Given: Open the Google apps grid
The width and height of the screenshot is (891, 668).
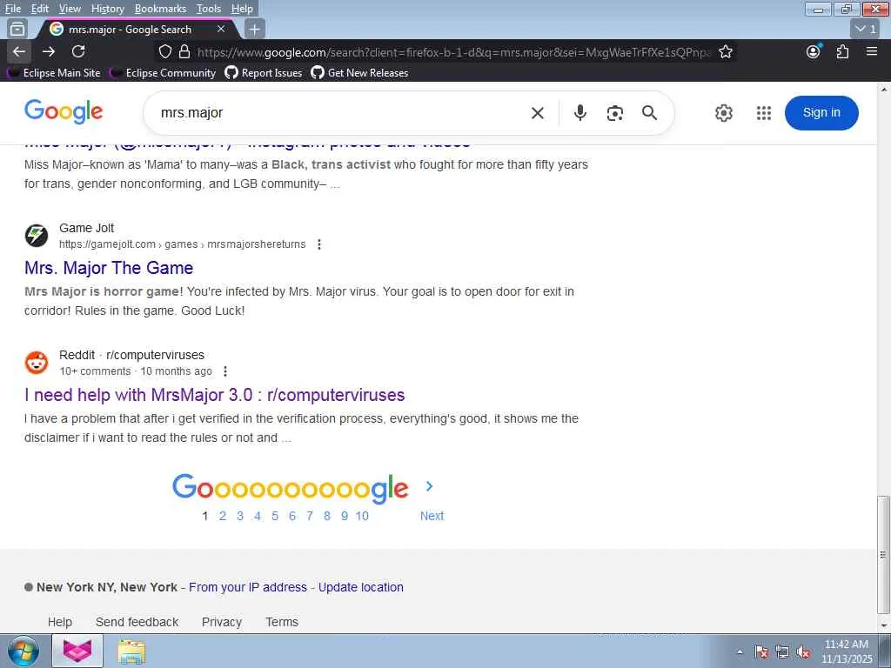Looking at the screenshot, I should 764,113.
